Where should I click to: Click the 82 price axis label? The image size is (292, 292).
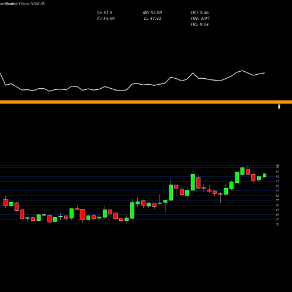click(277, 176)
